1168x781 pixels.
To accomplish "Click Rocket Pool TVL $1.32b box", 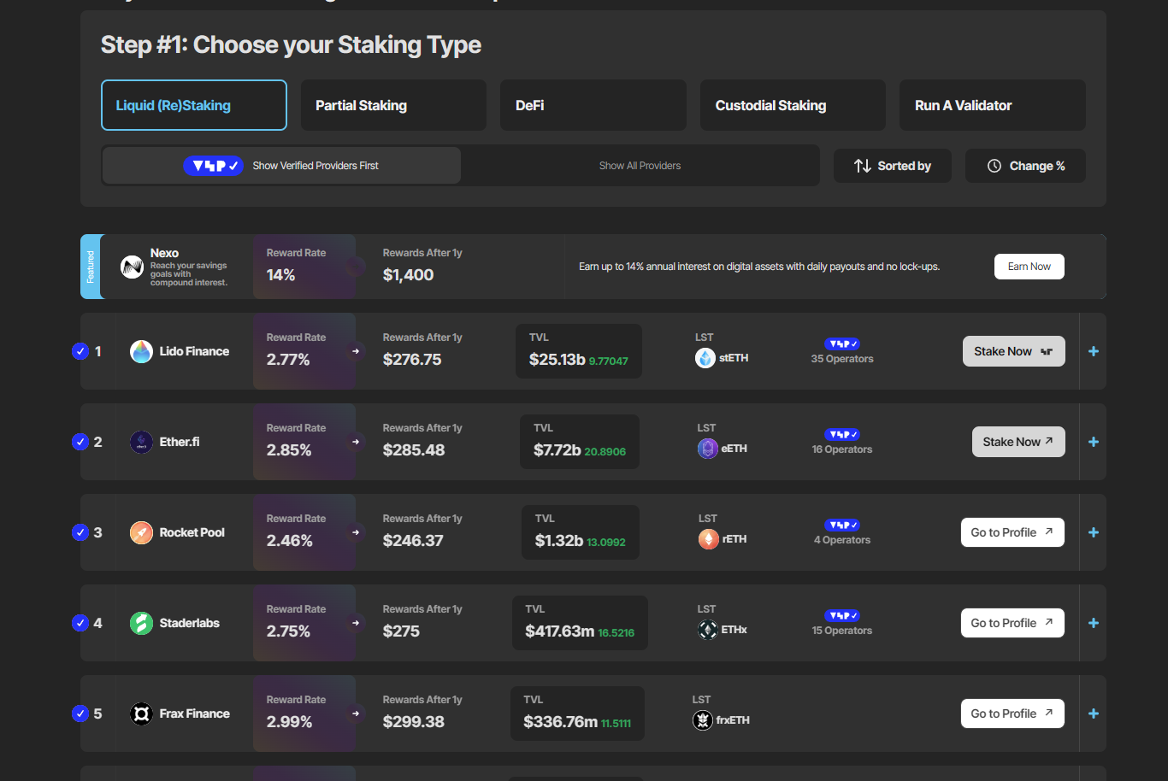I will pyautogui.click(x=581, y=532).
